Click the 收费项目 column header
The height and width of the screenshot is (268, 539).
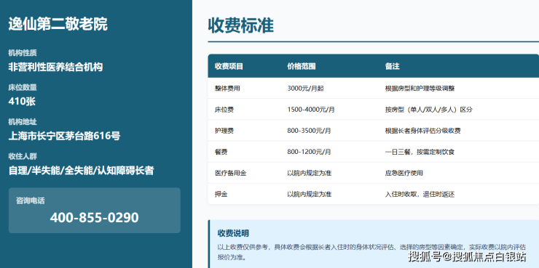tap(229, 67)
